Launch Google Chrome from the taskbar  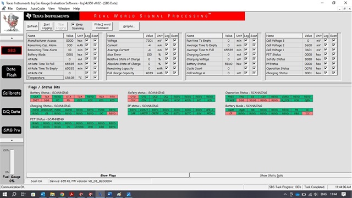tap(62, 194)
